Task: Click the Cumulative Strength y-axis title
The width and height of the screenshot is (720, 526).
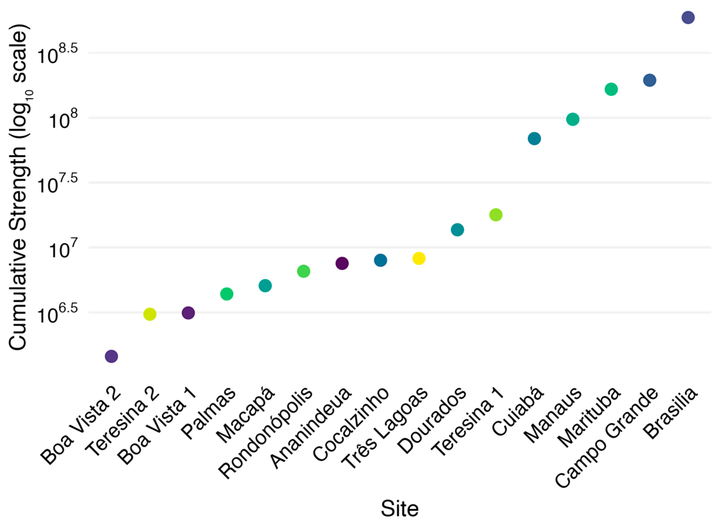Action: click(19, 188)
